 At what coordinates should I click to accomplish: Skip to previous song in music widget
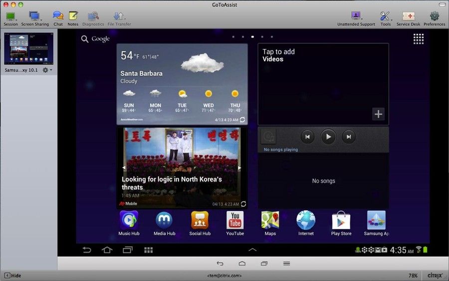(x=307, y=137)
